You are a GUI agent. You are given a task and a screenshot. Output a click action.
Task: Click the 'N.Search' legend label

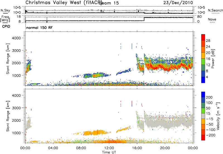tap(215, 10)
